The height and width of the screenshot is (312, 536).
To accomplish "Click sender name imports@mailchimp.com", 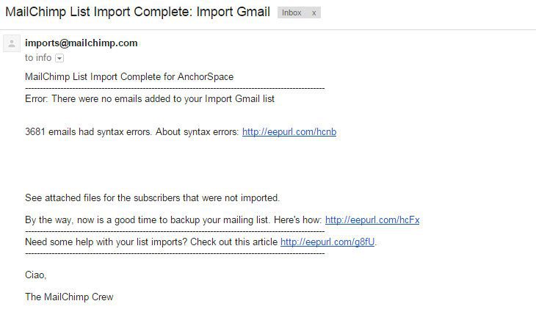I will pyautogui.click(x=81, y=43).
